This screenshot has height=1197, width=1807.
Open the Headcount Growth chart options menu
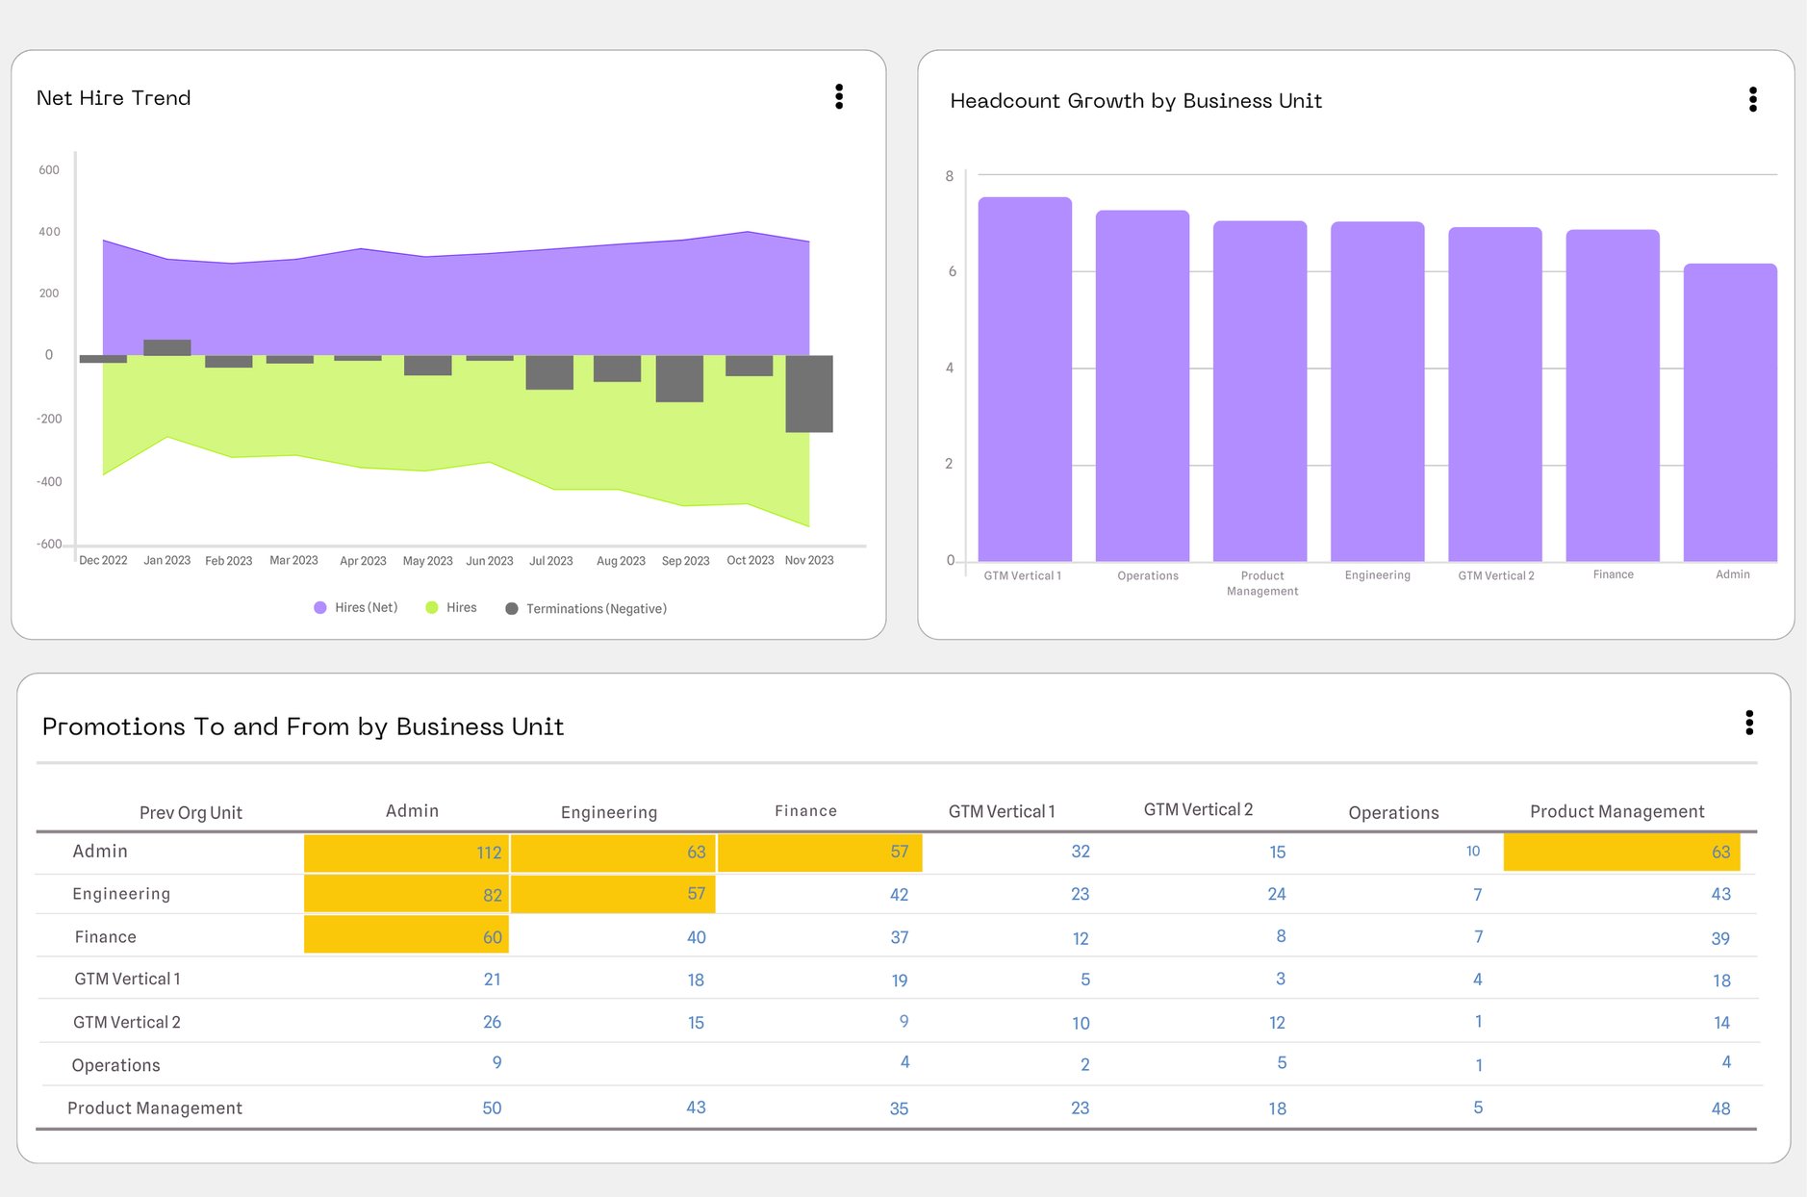coord(1753,99)
